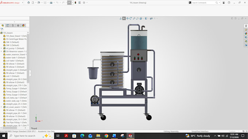Click the user account login icon
This screenshot has height=139, width=248.
224,3
